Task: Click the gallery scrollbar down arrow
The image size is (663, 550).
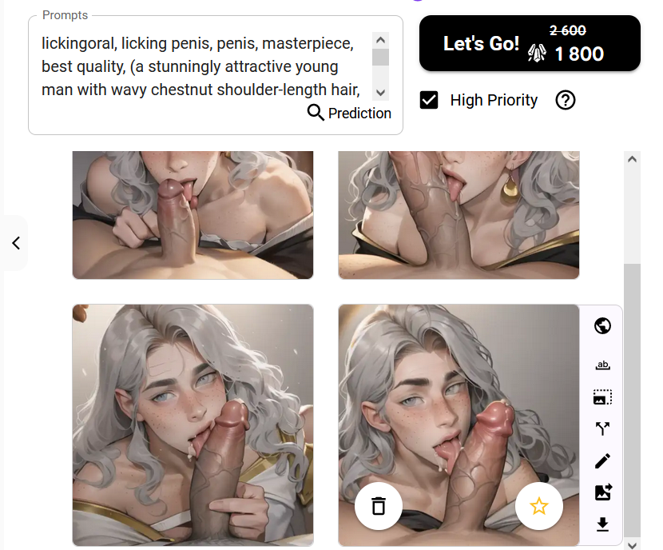Action: coord(632,545)
